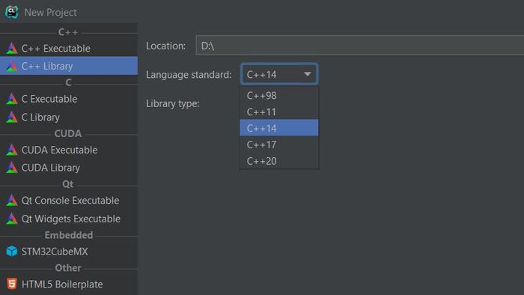This screenshot has width=524, height=295.
Task: Select the CUDA Executable icon
Action: tap(12, 150)
